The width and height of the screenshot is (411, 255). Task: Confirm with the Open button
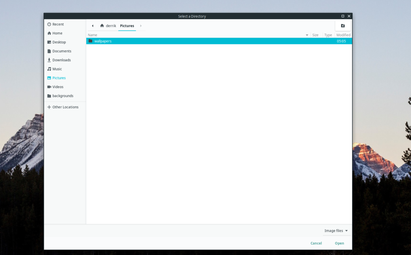point(339,243)
